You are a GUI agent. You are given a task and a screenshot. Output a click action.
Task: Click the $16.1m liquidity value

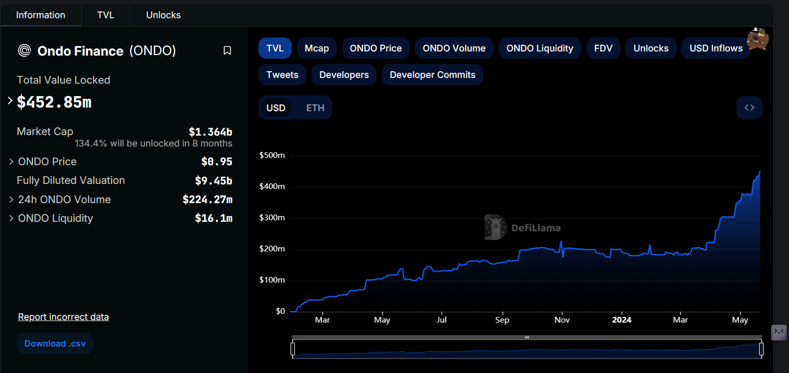point(214,218)
